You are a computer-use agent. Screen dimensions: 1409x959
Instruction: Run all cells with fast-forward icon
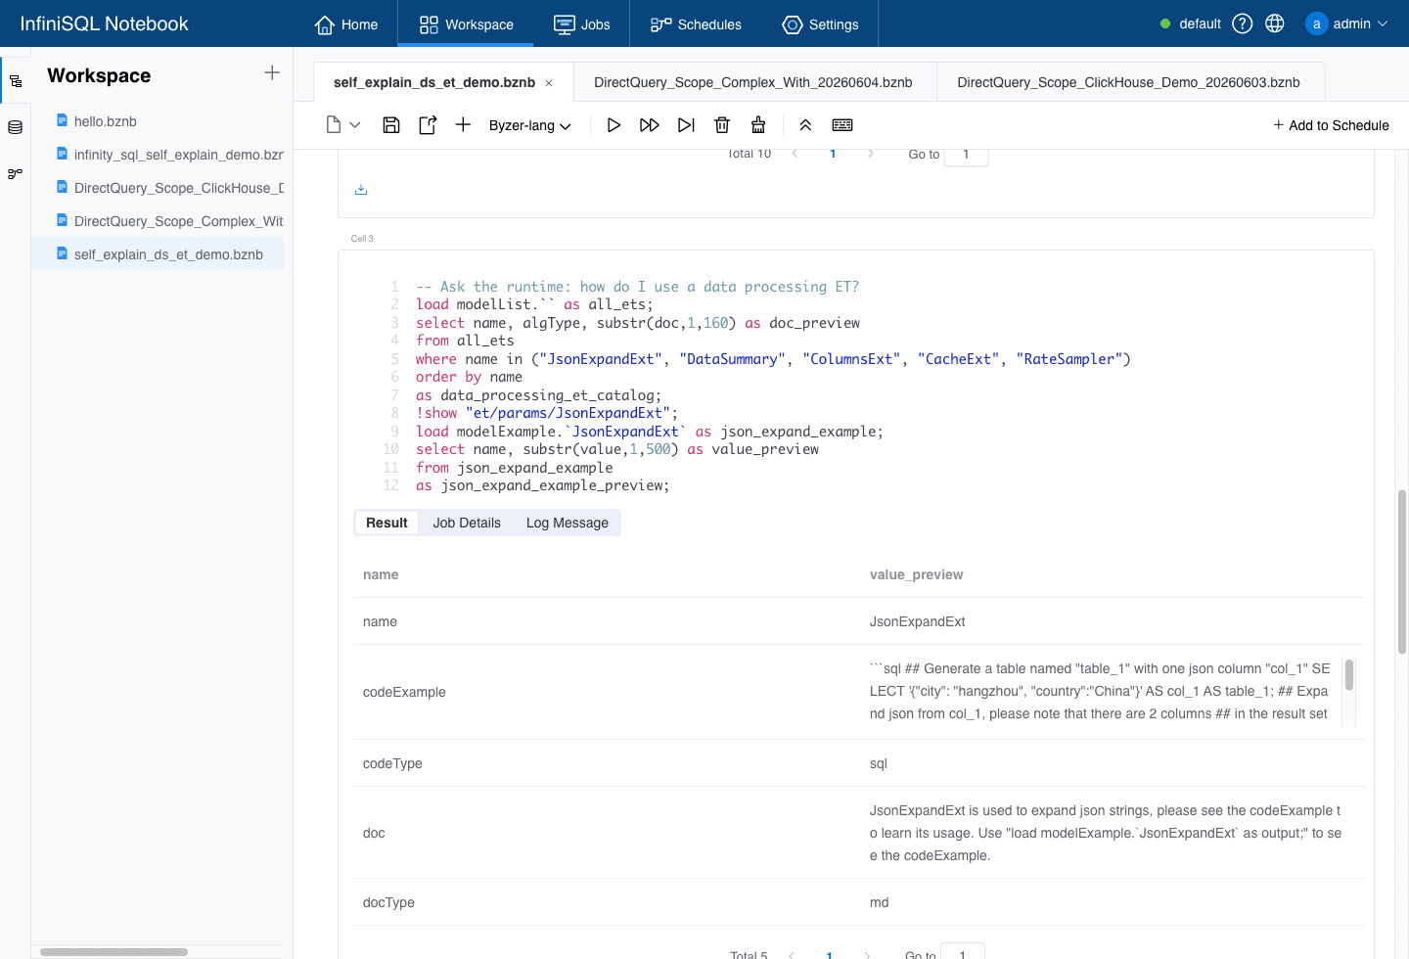(650, 125)
